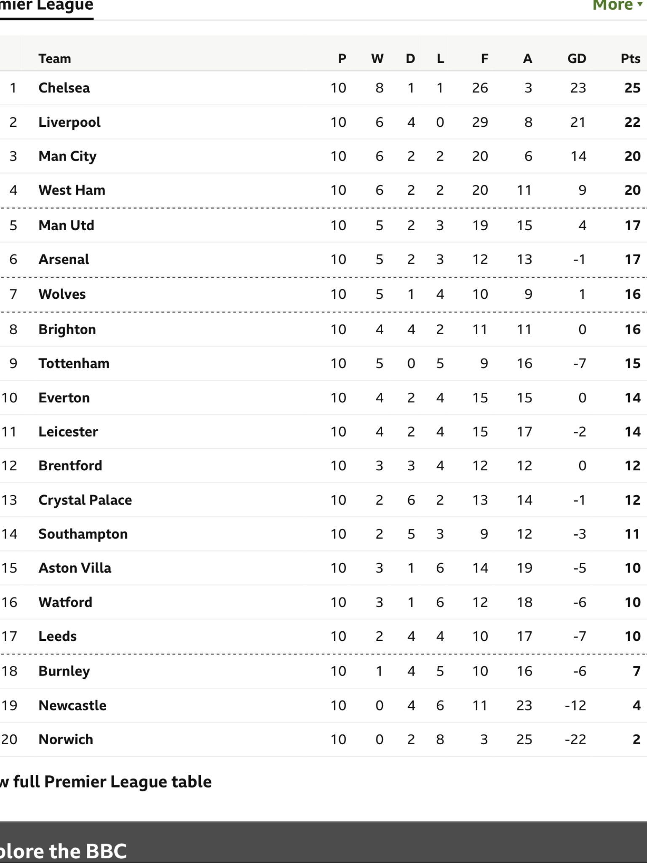Select Newcastle in the table
Image resolution: width=647 pixels, height=863 pixels.
72,705
